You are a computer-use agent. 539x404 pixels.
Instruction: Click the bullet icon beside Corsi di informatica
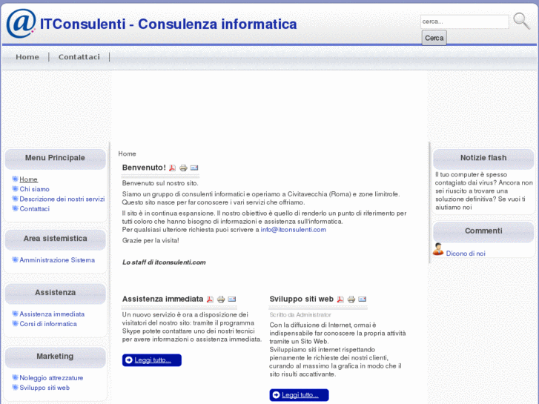click(x=15, y=323)
